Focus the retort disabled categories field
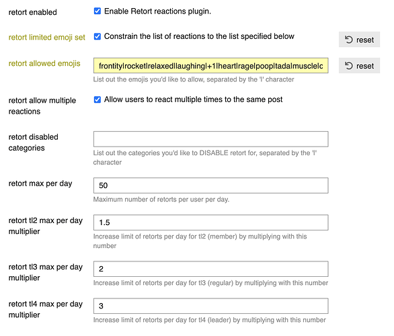The width and height of the screenshot is (394, 336). (x=211, y=139)
